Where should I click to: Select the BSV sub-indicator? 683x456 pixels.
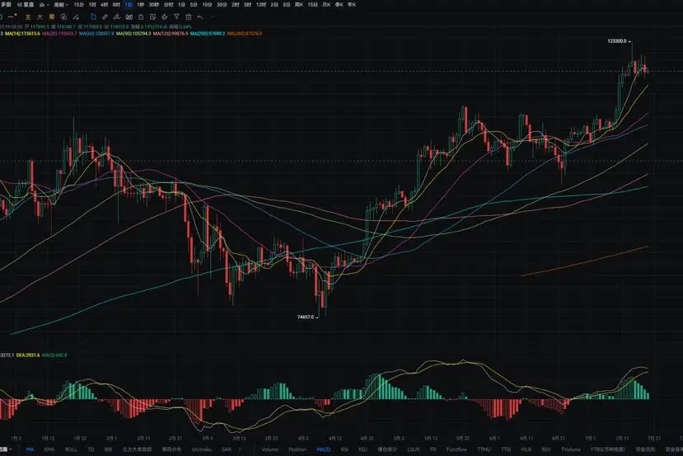tap(546, 449)
